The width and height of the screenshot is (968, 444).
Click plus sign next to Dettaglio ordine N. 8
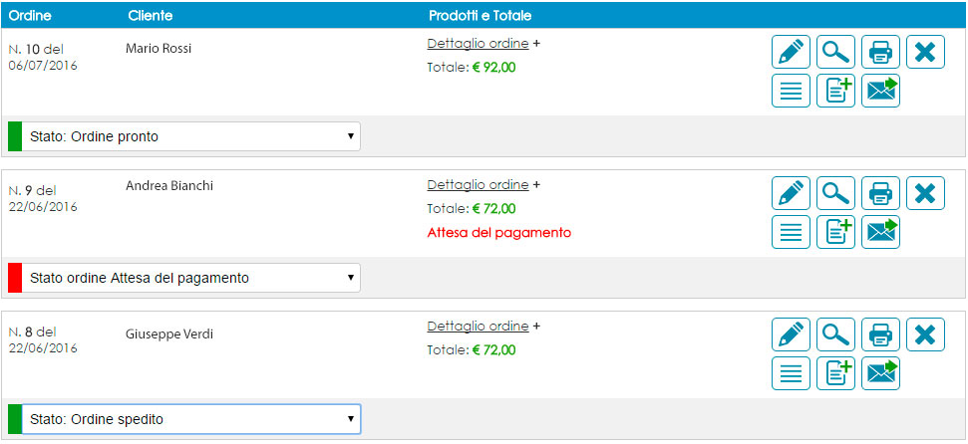coord(536,327)
